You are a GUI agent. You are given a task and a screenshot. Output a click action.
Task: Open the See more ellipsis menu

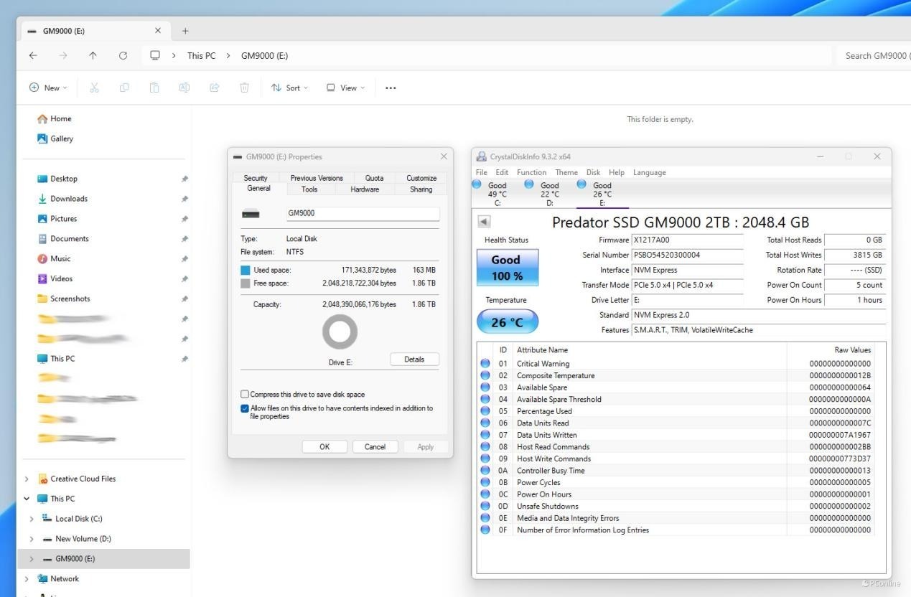[391, 88]
